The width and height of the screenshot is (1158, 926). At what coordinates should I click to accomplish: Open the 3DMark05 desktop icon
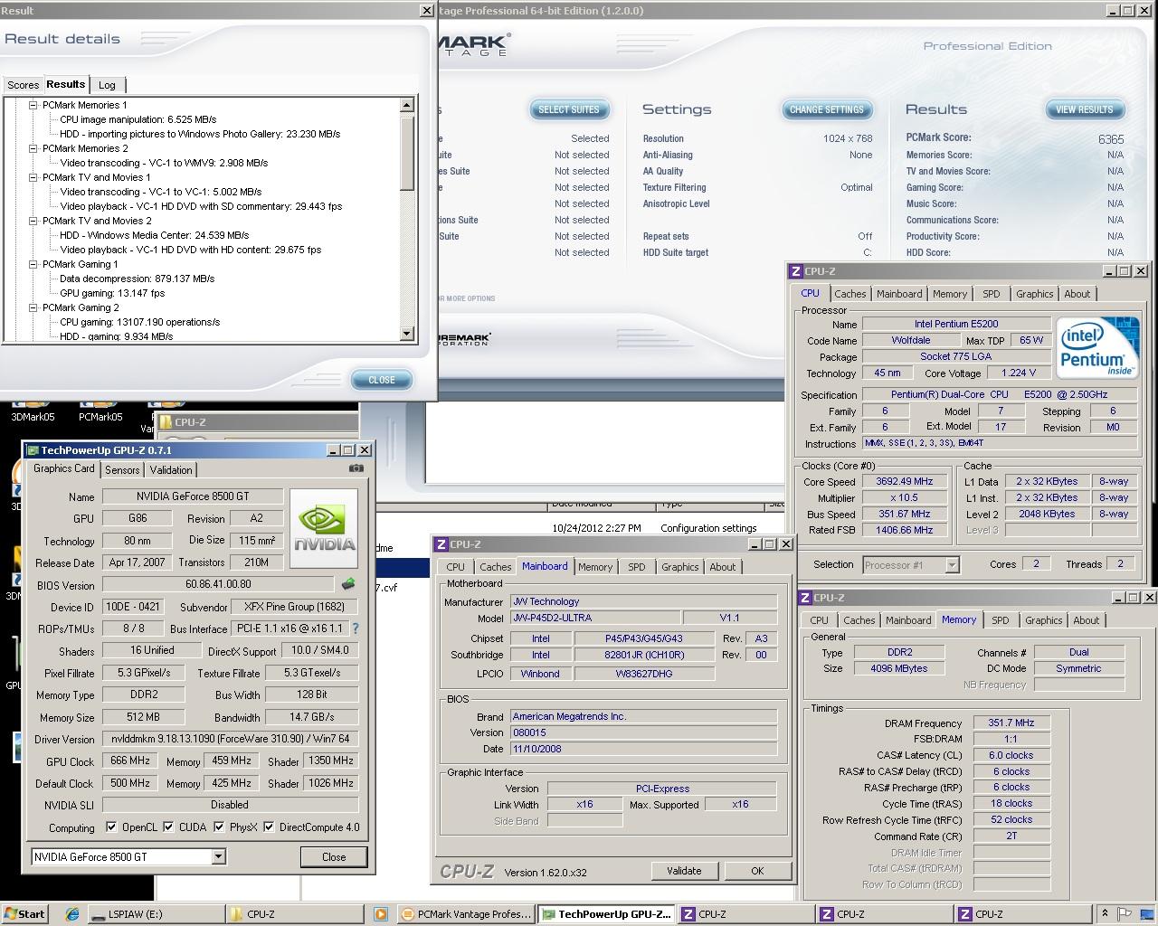click(33, 410)
